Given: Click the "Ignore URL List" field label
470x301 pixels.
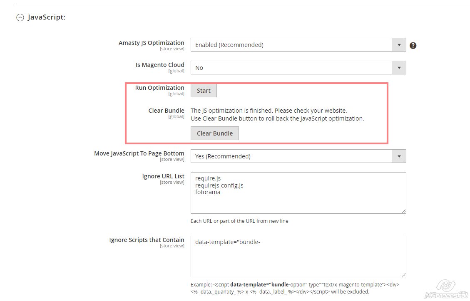Looking at the screenshot, I should [163, 176].
